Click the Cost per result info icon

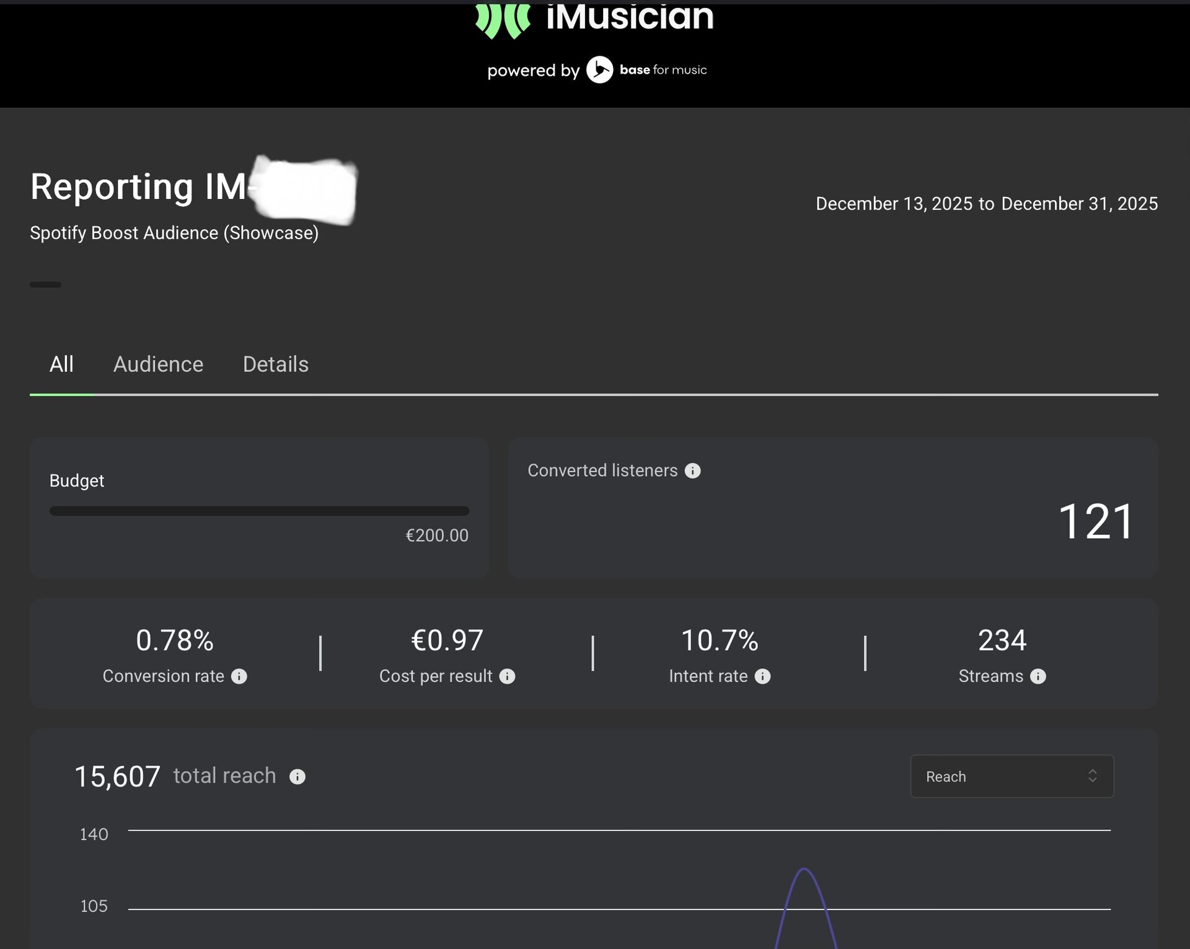click(507, 676)
